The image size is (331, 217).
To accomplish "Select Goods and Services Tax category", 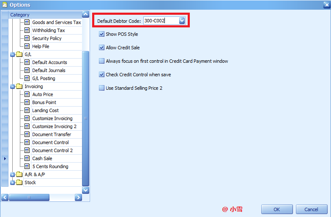I will coord(56,22).
